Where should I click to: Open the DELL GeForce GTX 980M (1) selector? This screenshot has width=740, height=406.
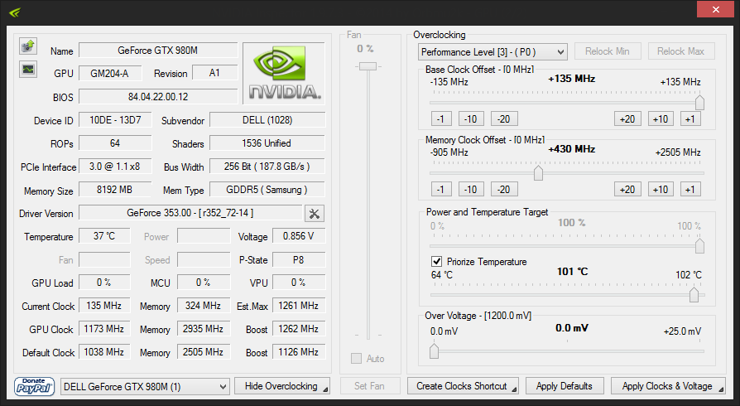[x=146, y=387]
